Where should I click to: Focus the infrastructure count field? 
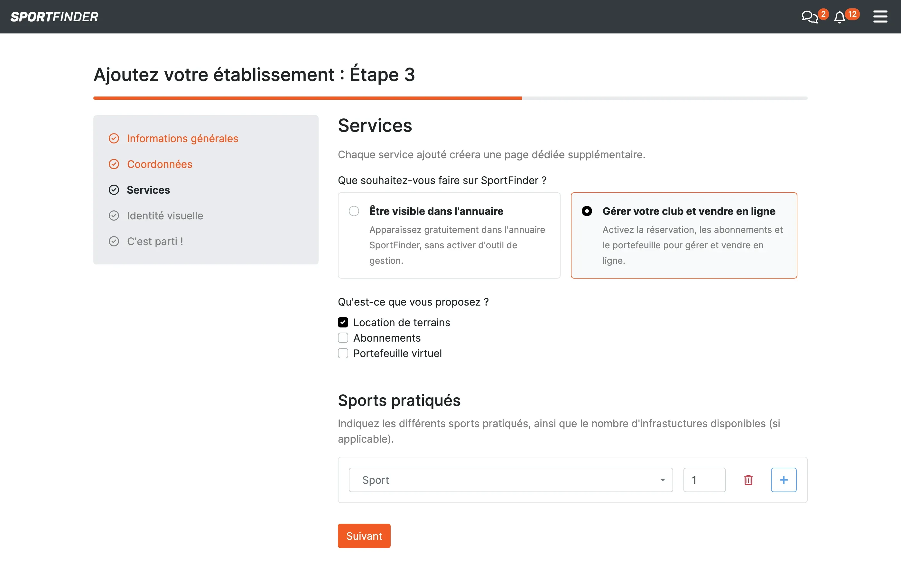click(x=704, y=480)
